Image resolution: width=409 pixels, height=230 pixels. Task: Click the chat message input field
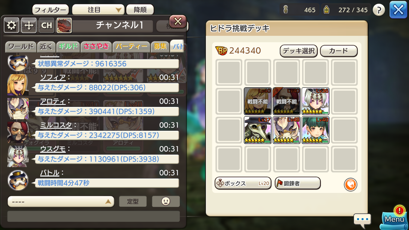(94, 216)
